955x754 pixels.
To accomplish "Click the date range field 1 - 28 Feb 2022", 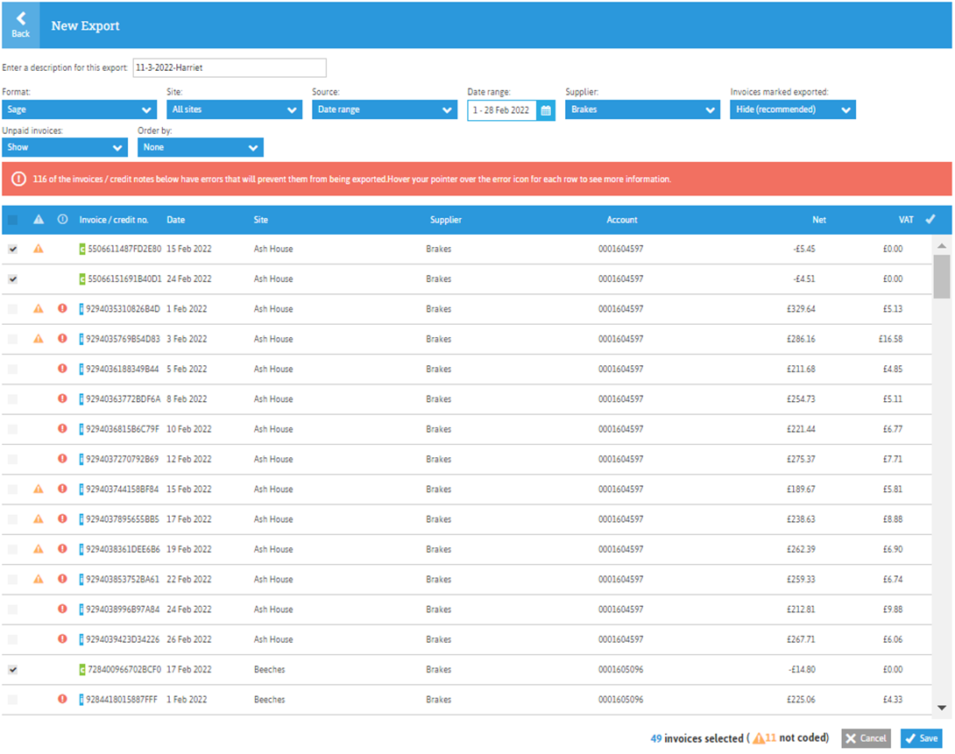I will (x=502, y=110).
